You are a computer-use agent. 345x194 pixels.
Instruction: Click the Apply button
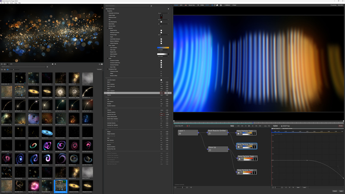point(341,191)
